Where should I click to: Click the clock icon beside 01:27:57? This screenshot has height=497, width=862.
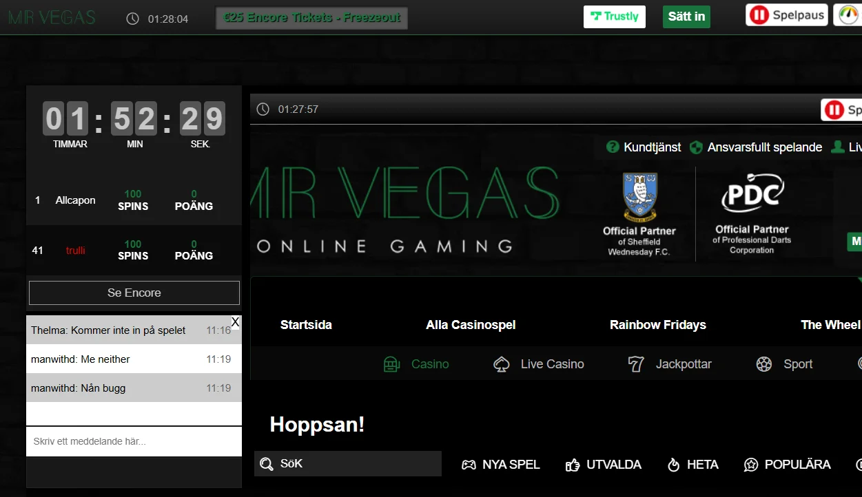click(263, 109)
